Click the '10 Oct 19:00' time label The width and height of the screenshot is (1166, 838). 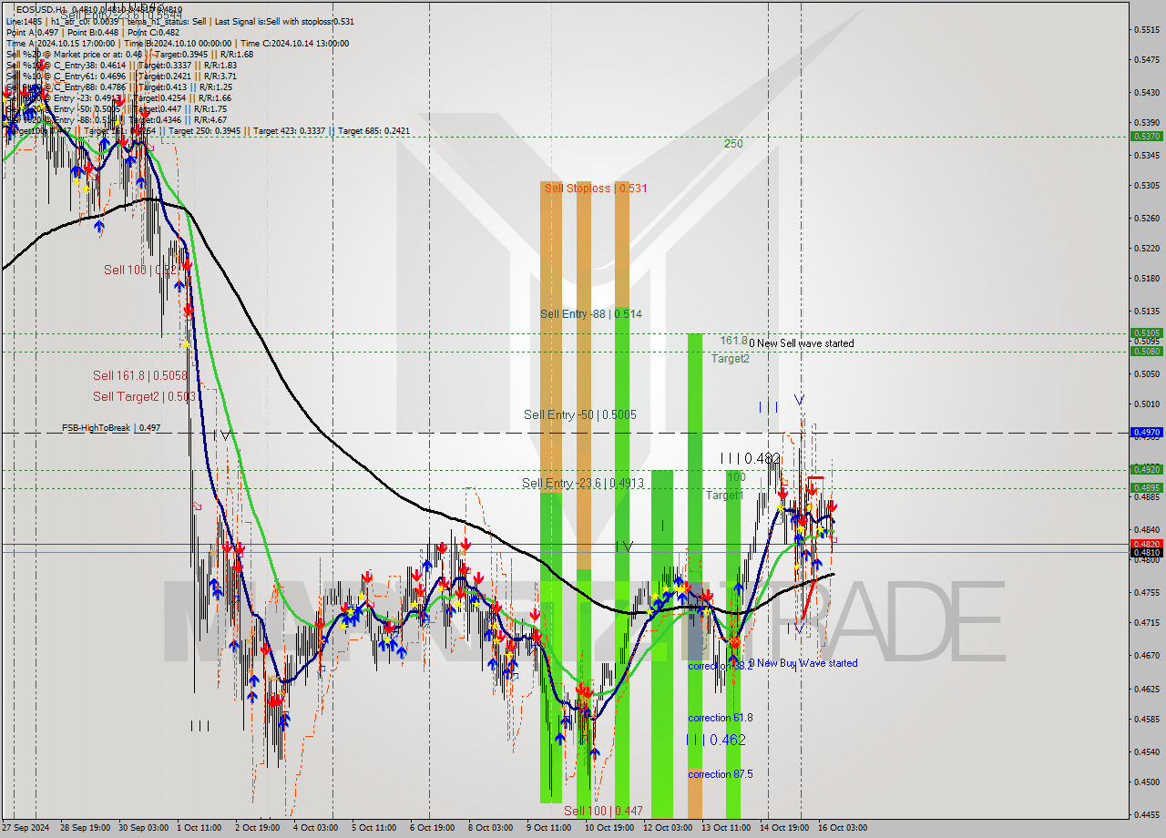coord(609,828)
